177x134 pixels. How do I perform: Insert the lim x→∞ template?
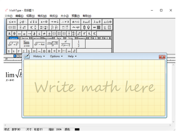(x=26, y=44)
